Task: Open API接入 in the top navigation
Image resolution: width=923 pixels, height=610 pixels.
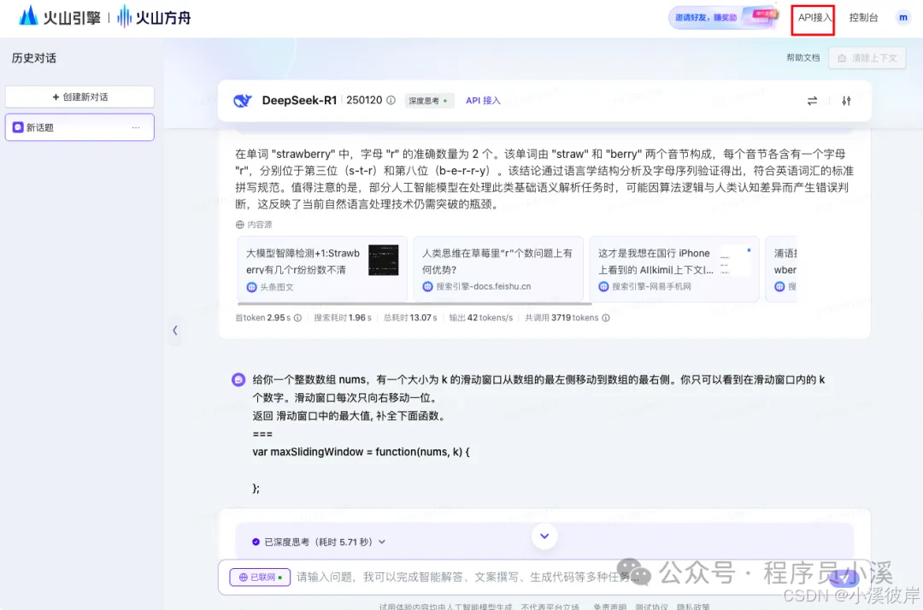Action: [x=814, y=18]
